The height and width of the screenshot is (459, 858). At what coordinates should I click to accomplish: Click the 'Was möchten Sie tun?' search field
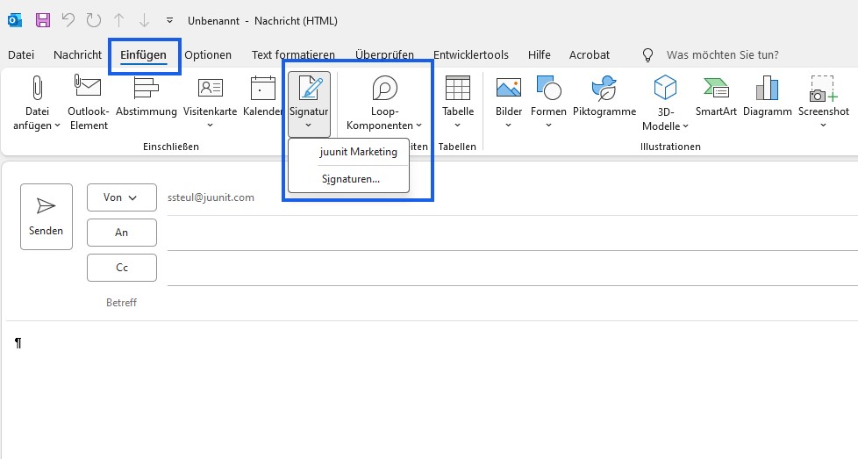tap(722, 54)
